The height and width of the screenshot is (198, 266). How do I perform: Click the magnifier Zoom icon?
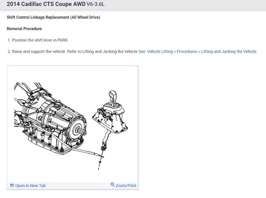[113, 184]
